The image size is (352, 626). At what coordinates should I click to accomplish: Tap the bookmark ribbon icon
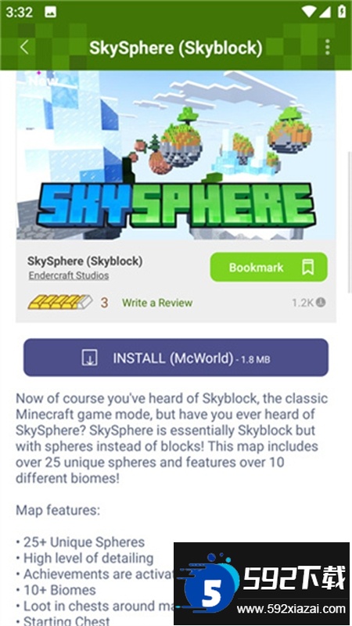[x=307, y=267]
